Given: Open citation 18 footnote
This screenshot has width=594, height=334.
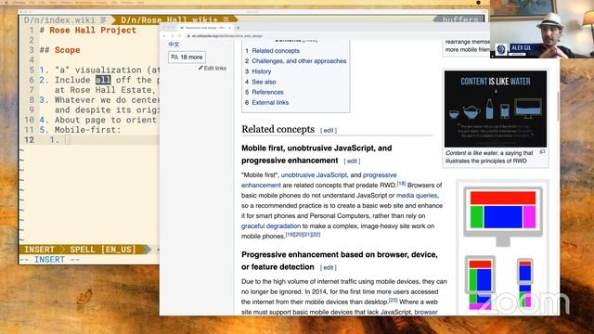Looking at the screenshot, I should pos(401,184).
